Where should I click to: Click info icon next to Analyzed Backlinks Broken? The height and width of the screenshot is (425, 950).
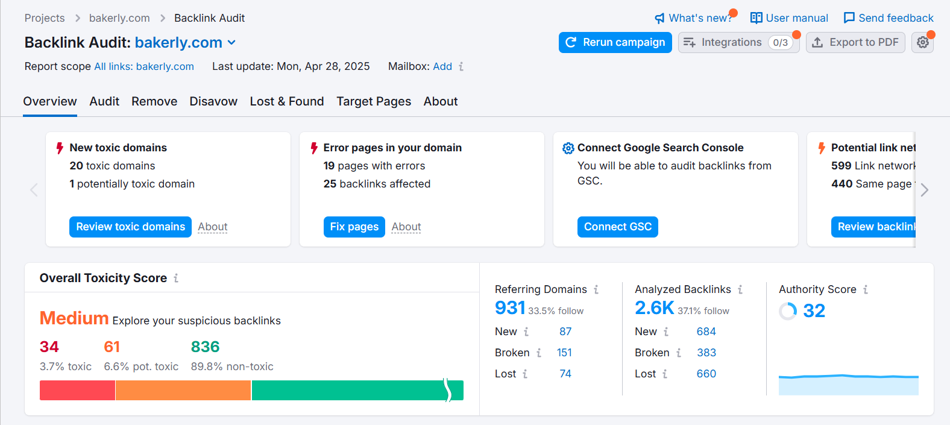pos(679,353)
